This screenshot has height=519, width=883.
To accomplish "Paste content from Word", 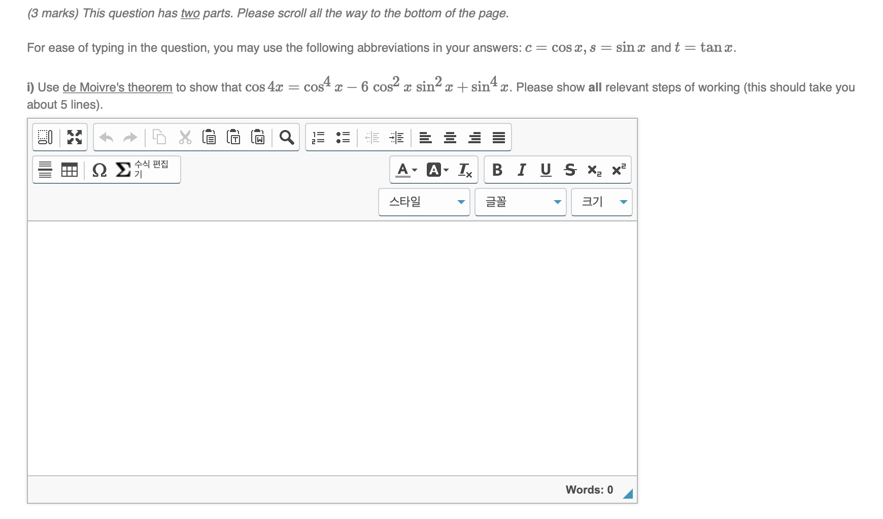I will click(x=258, y=137).
